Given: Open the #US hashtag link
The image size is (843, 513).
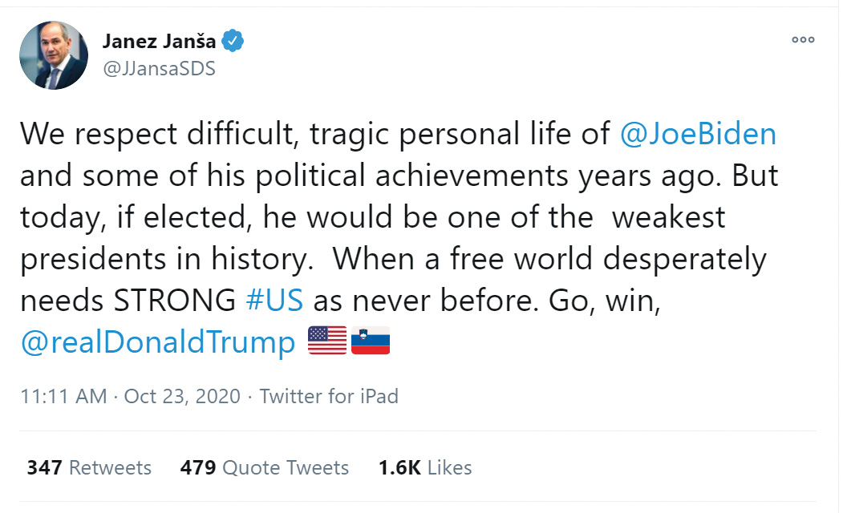Looking at the screenshot, I should 274,300.
